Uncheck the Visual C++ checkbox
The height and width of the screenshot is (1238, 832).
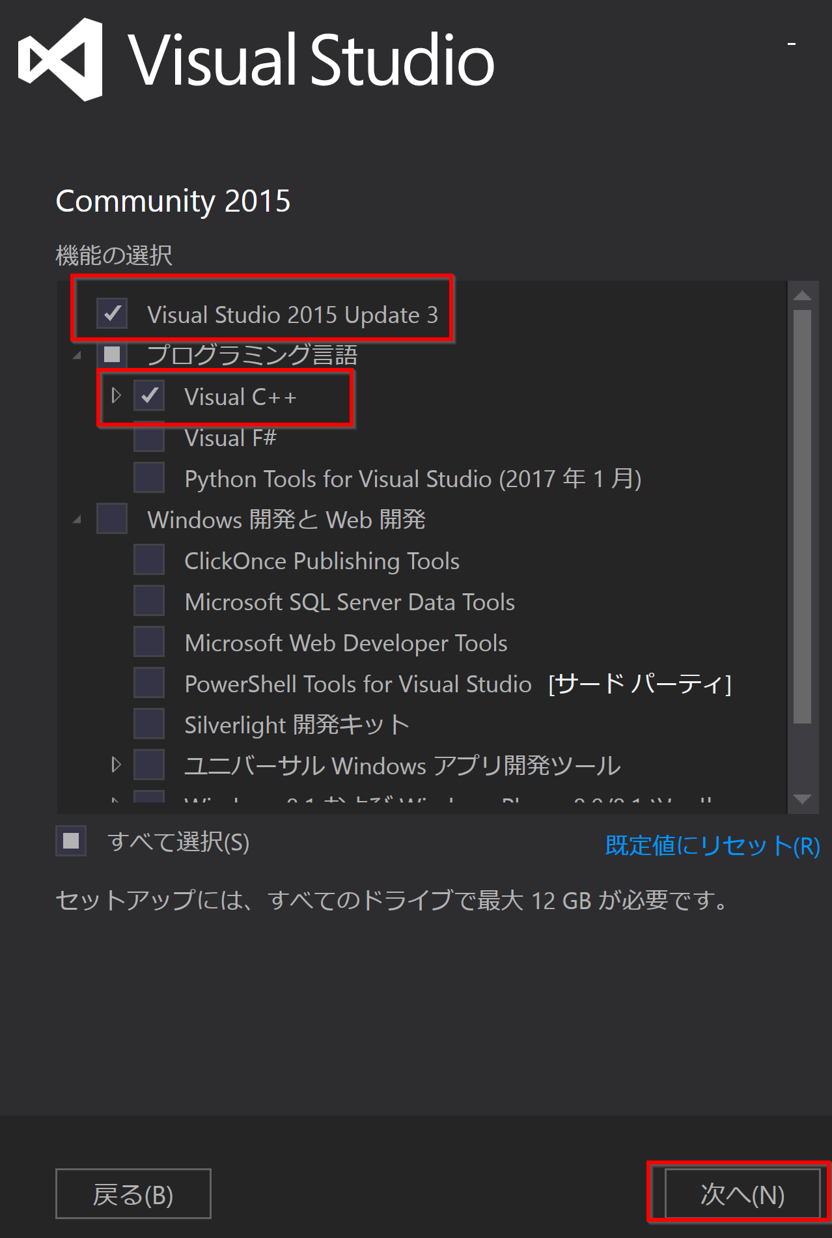pyautogui.click(x=149, y=395)
